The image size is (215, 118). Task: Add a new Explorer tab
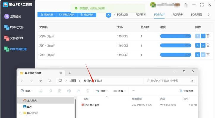[70, 73]
